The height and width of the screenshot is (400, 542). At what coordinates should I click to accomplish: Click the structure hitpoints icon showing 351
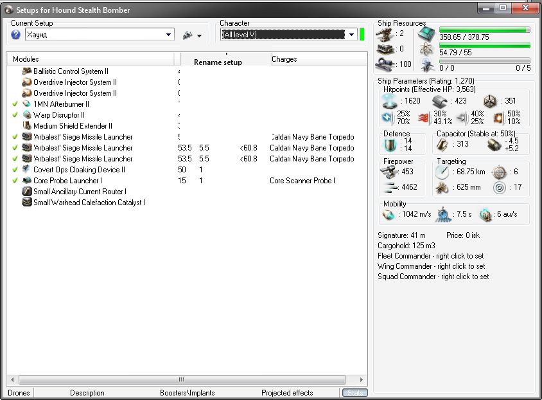tap(490, 101)
